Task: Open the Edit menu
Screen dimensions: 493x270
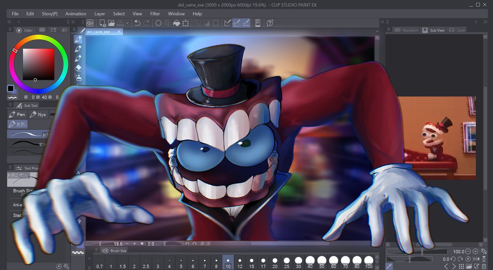Action: point(30,14)
